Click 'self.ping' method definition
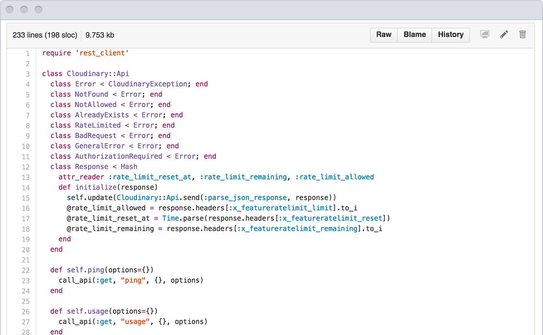The image size is (543, 335). click(x=85, y=270)
